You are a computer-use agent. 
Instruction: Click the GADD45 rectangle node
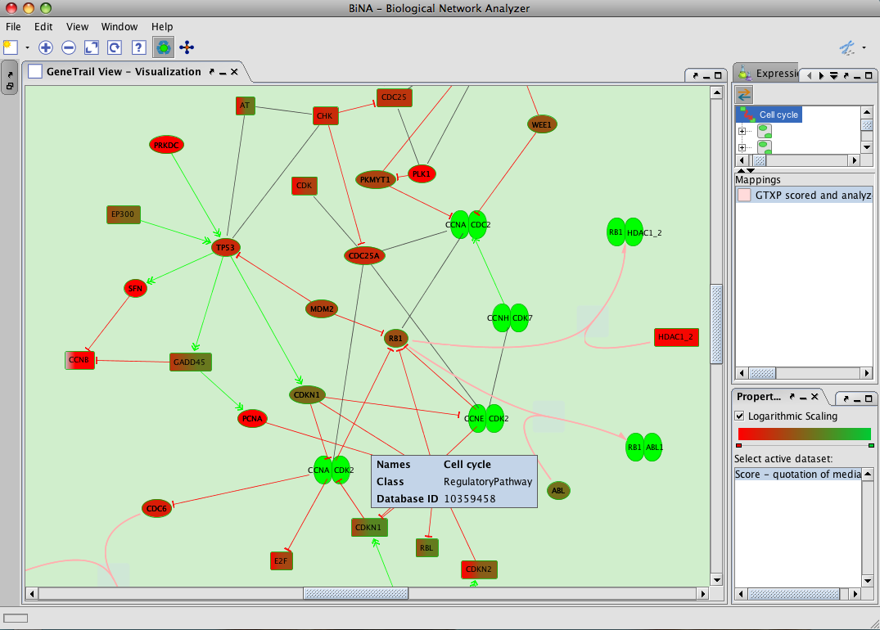(191, 362)
